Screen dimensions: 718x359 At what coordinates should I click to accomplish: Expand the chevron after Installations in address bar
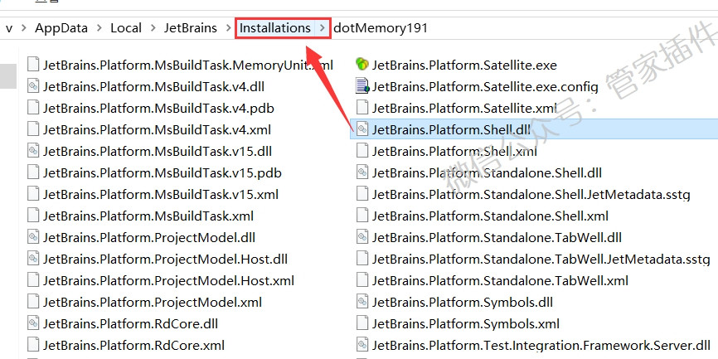click(x=323, y=28)
